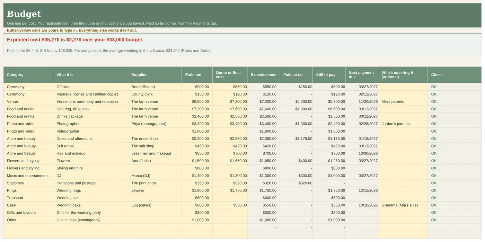Select the "Ros (officiant)" supplier cell

click(x=155, y=87)
